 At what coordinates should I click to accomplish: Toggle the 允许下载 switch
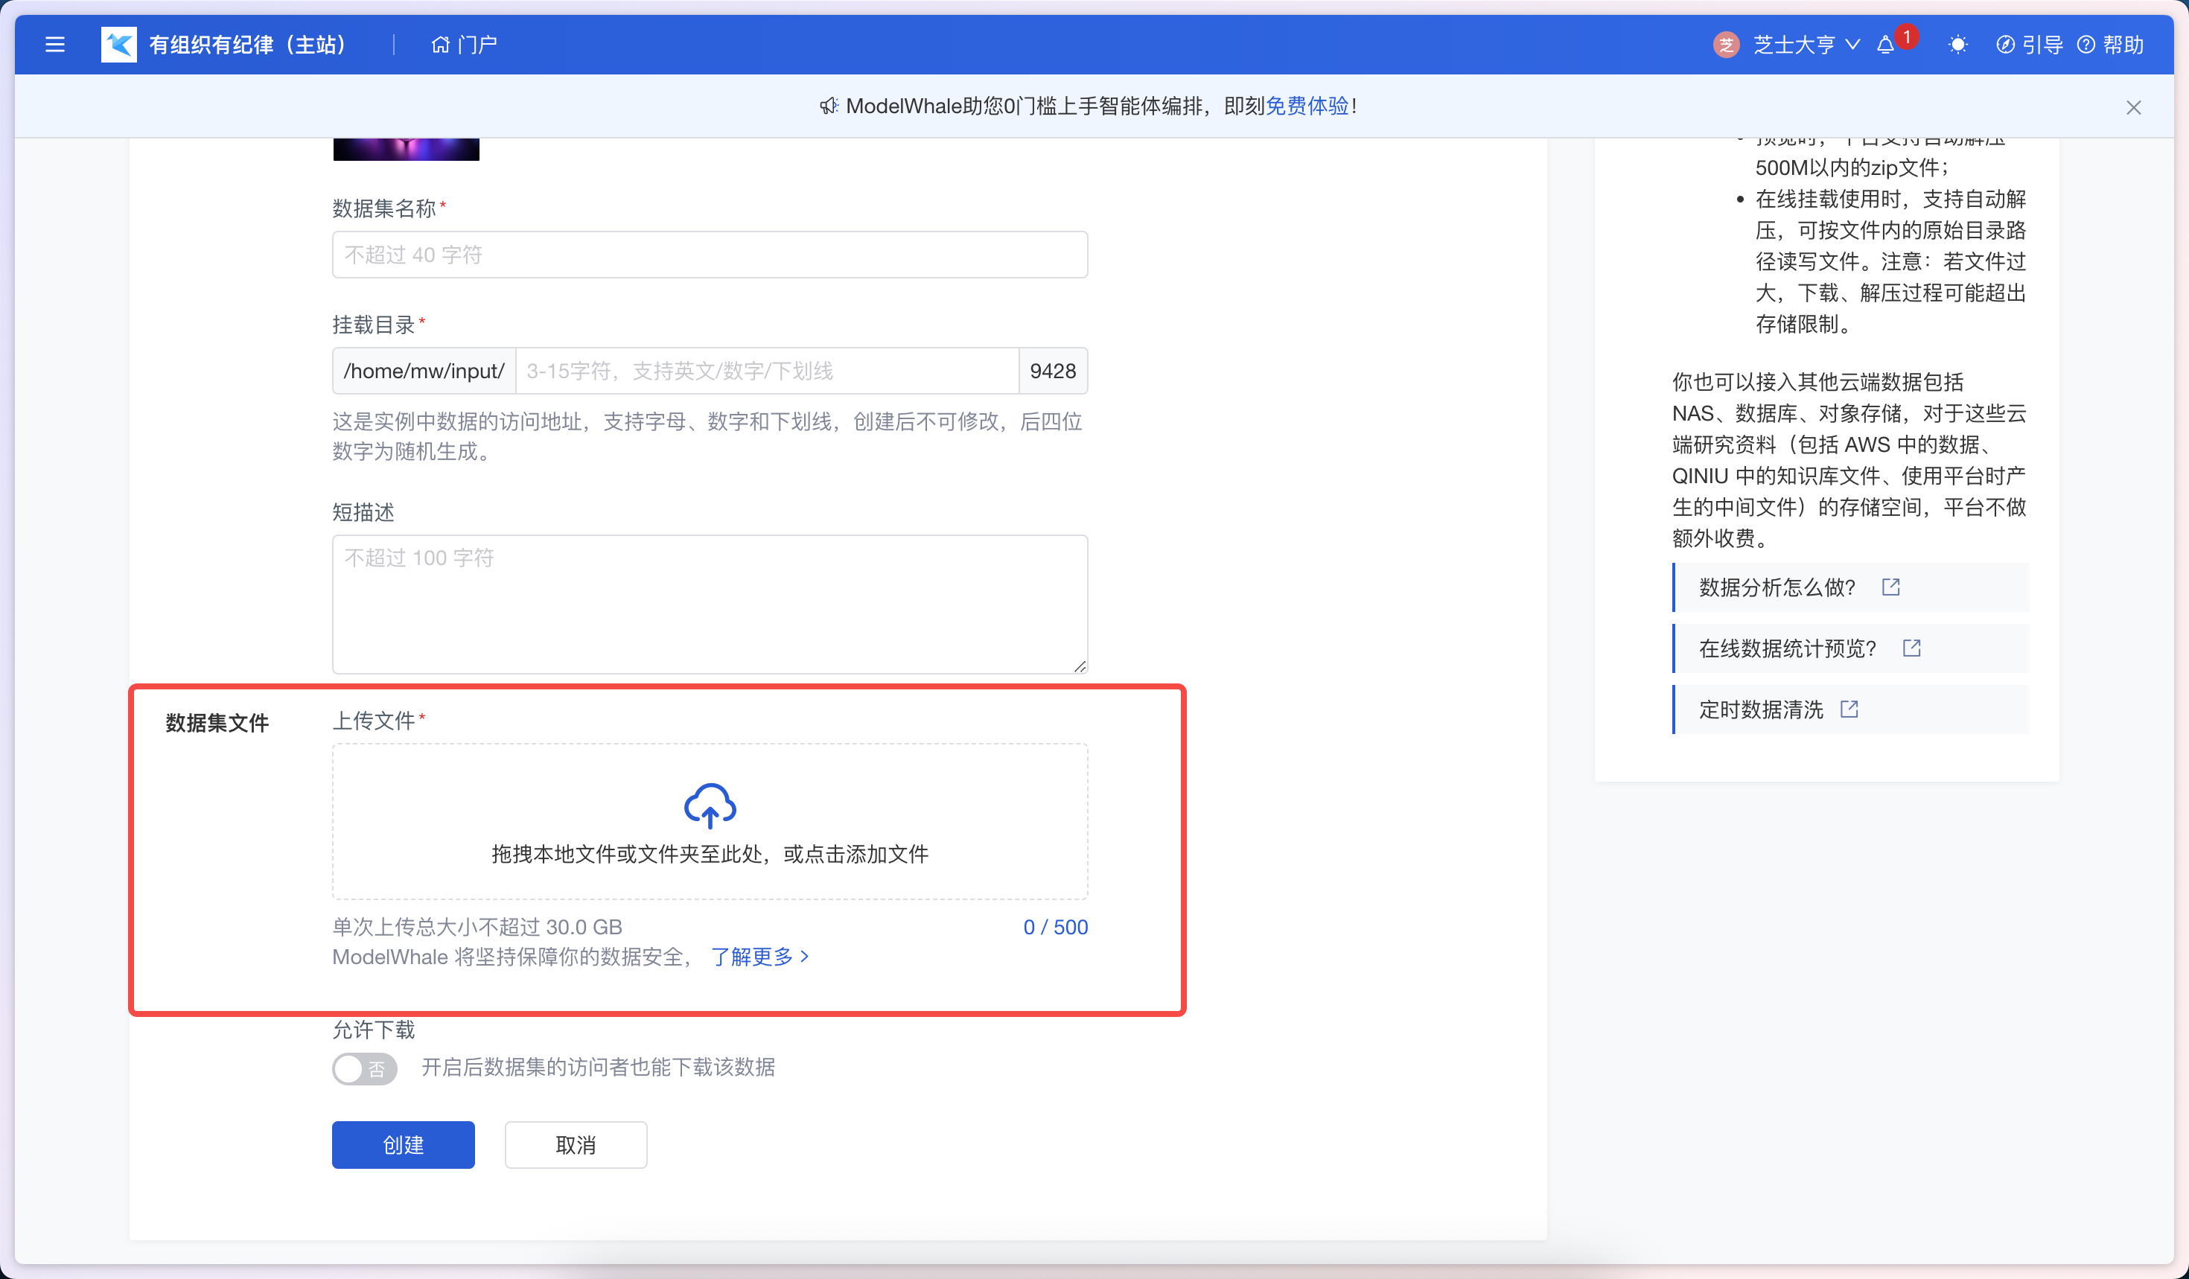pyautogui.click(x=364, y=1068)
